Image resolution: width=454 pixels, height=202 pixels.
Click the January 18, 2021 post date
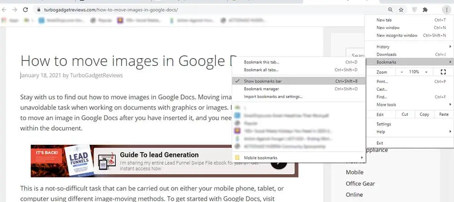(40, 75)
